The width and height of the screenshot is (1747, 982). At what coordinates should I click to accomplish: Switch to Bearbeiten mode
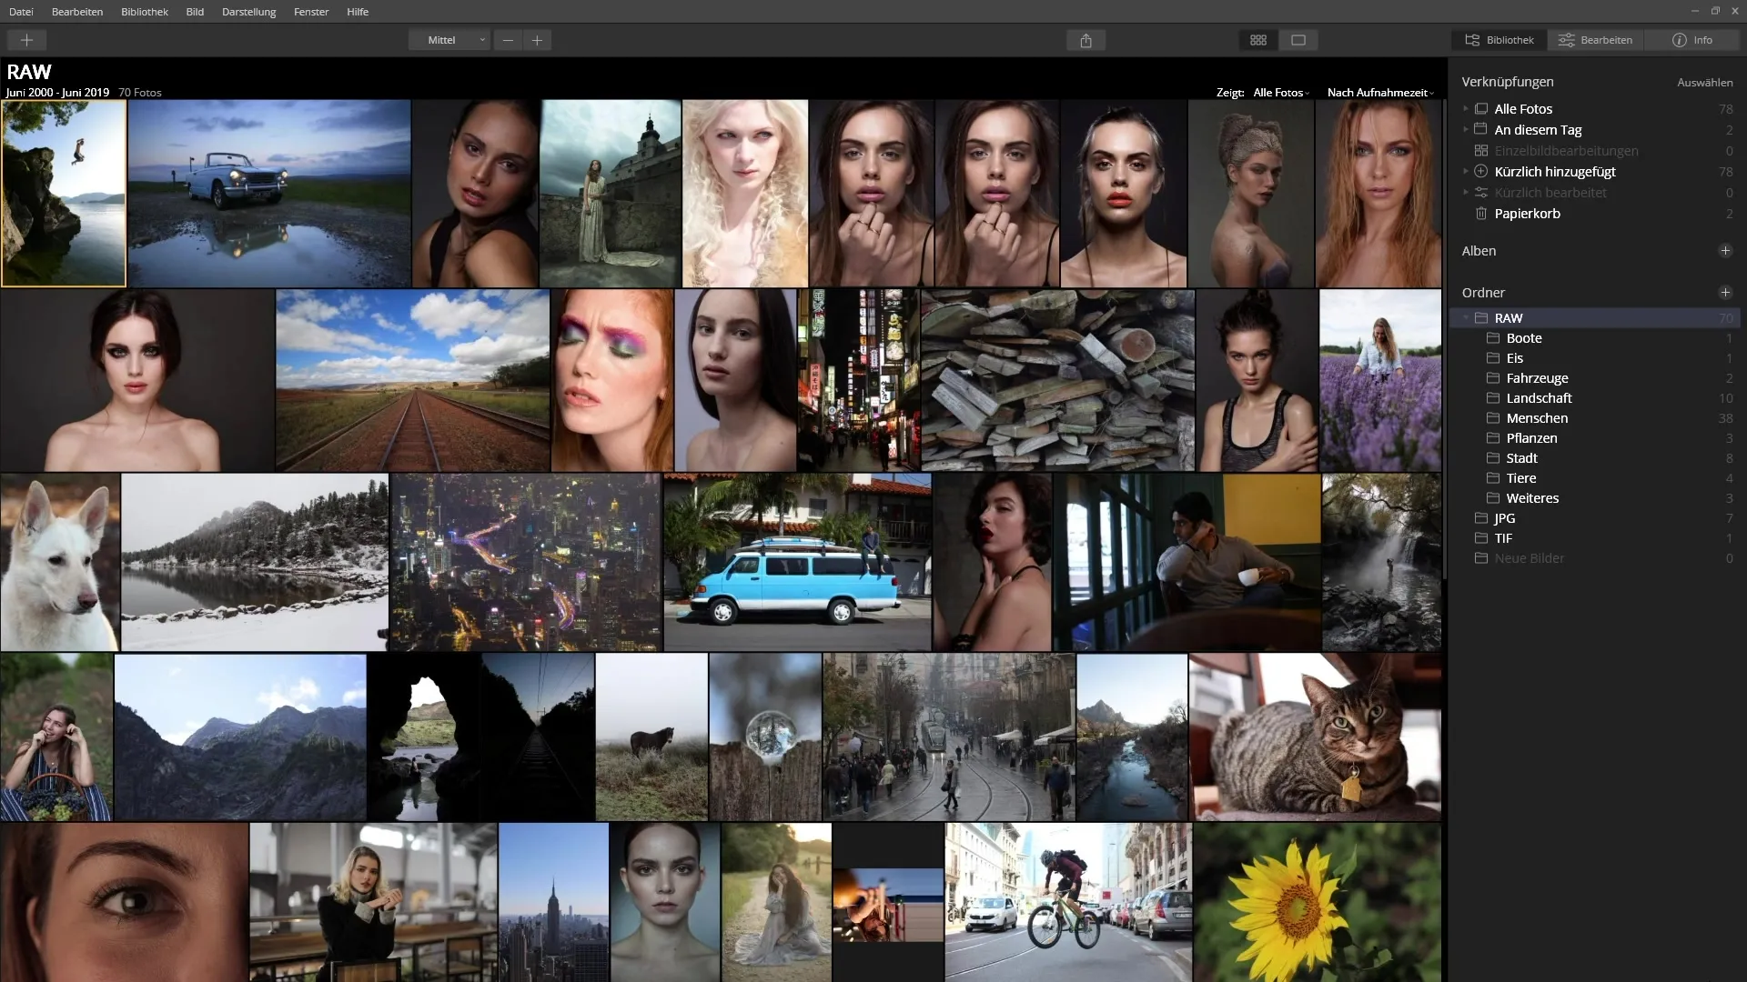[x=1596, y=40]
